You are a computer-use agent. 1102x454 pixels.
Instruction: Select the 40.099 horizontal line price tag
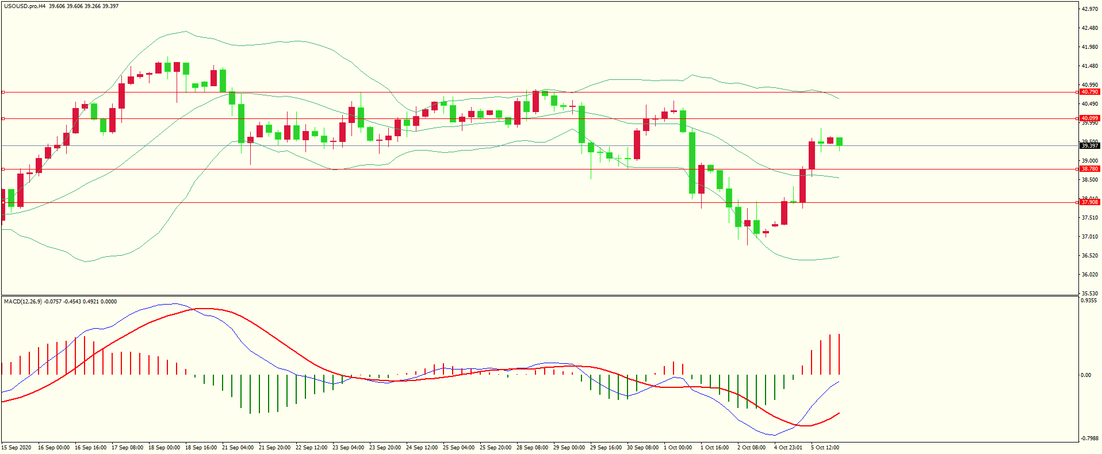click(1089, 118)
